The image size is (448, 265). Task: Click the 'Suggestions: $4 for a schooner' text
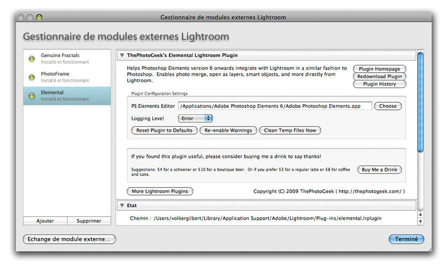pyautogui.click(x=241, y=172)
